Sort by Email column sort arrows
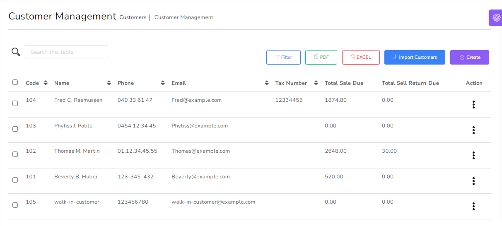The height and width of the screenshot is (226, 502). [267, 83]
